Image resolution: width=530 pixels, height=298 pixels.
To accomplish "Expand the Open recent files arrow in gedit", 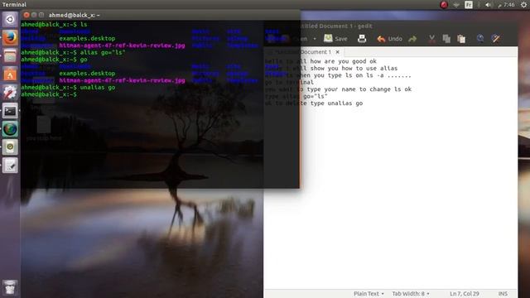I will pos(315,39).
